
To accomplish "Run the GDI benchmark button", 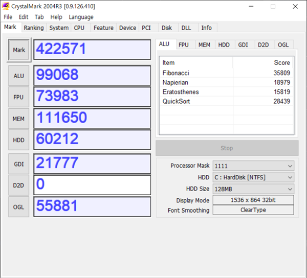I will click(19, 164).
